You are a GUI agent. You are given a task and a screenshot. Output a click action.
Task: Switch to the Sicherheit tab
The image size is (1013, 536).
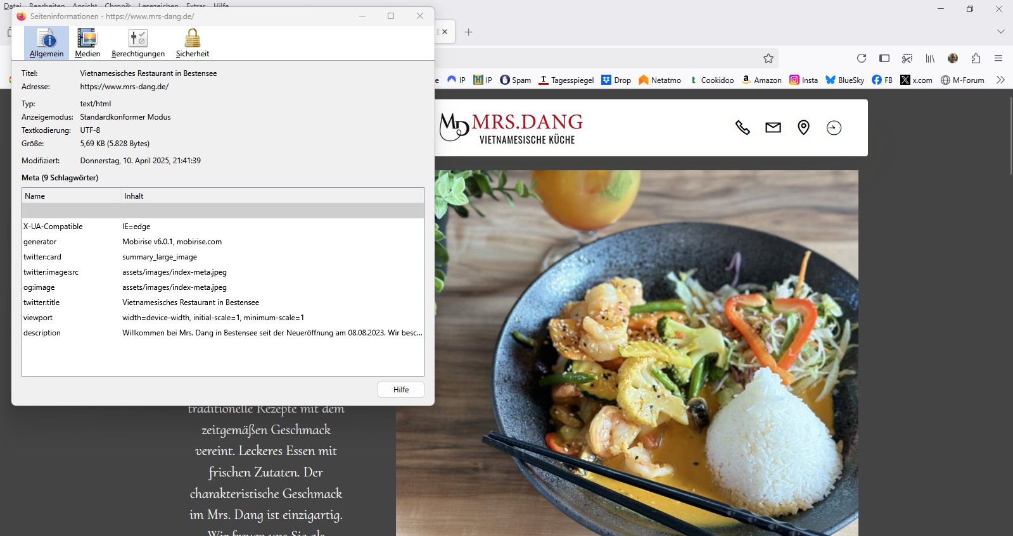click(193, 43)
